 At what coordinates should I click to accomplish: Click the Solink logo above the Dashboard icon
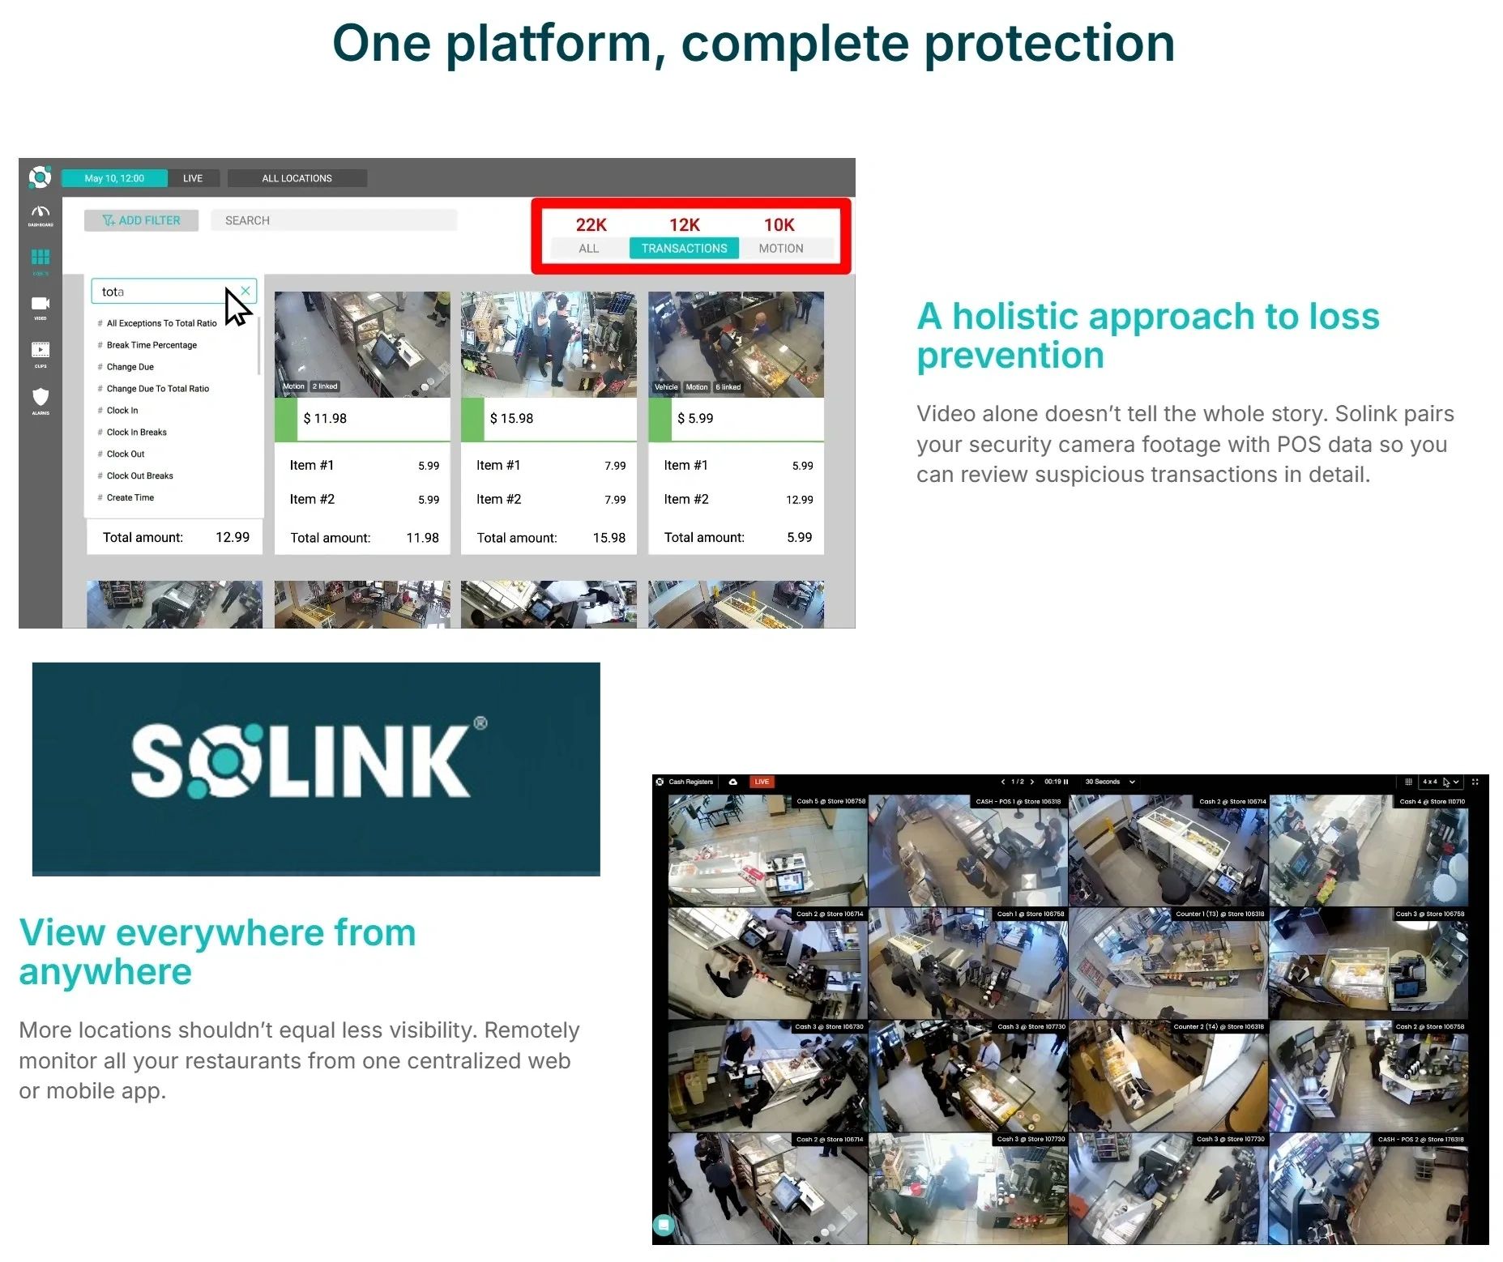pos(40,177)
